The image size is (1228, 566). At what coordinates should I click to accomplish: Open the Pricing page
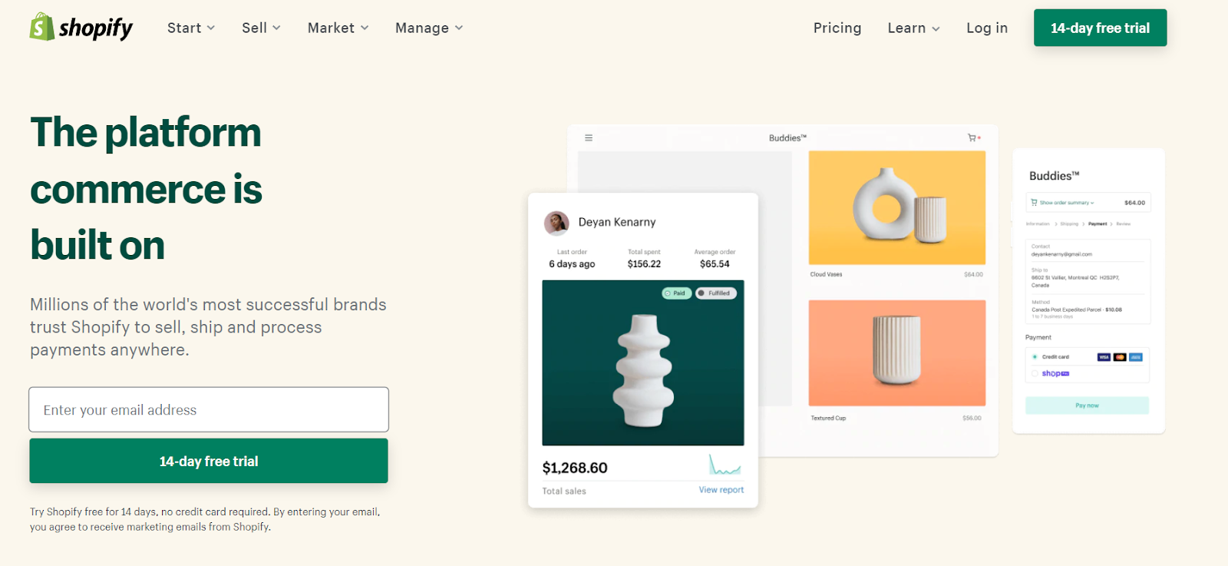point(837,28)
